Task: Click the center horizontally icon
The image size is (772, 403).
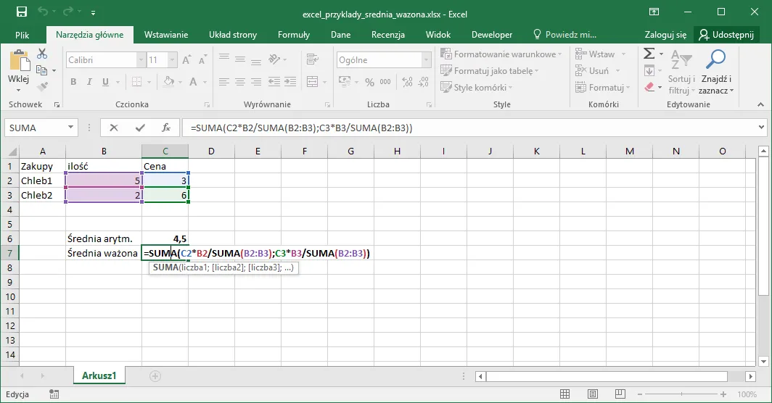Action: point(239,82)
